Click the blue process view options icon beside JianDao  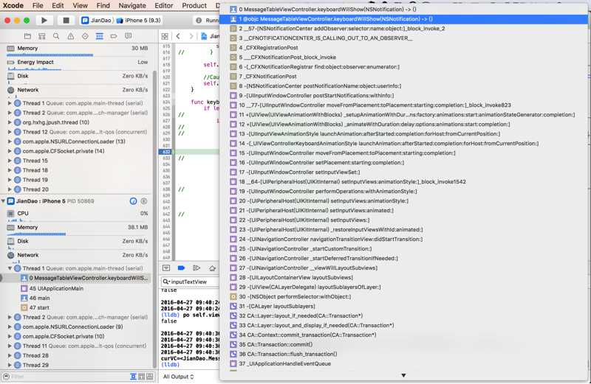134,201
